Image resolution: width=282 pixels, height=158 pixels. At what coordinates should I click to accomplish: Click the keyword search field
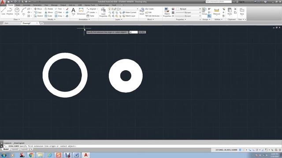[219, 2]
